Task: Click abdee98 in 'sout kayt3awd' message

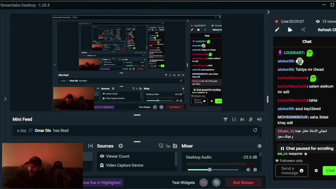Action: coord(285,109)
